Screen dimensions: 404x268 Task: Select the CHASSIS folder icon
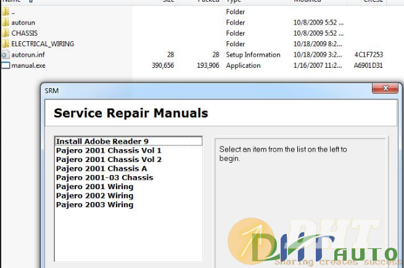click(x=5, y=33)
